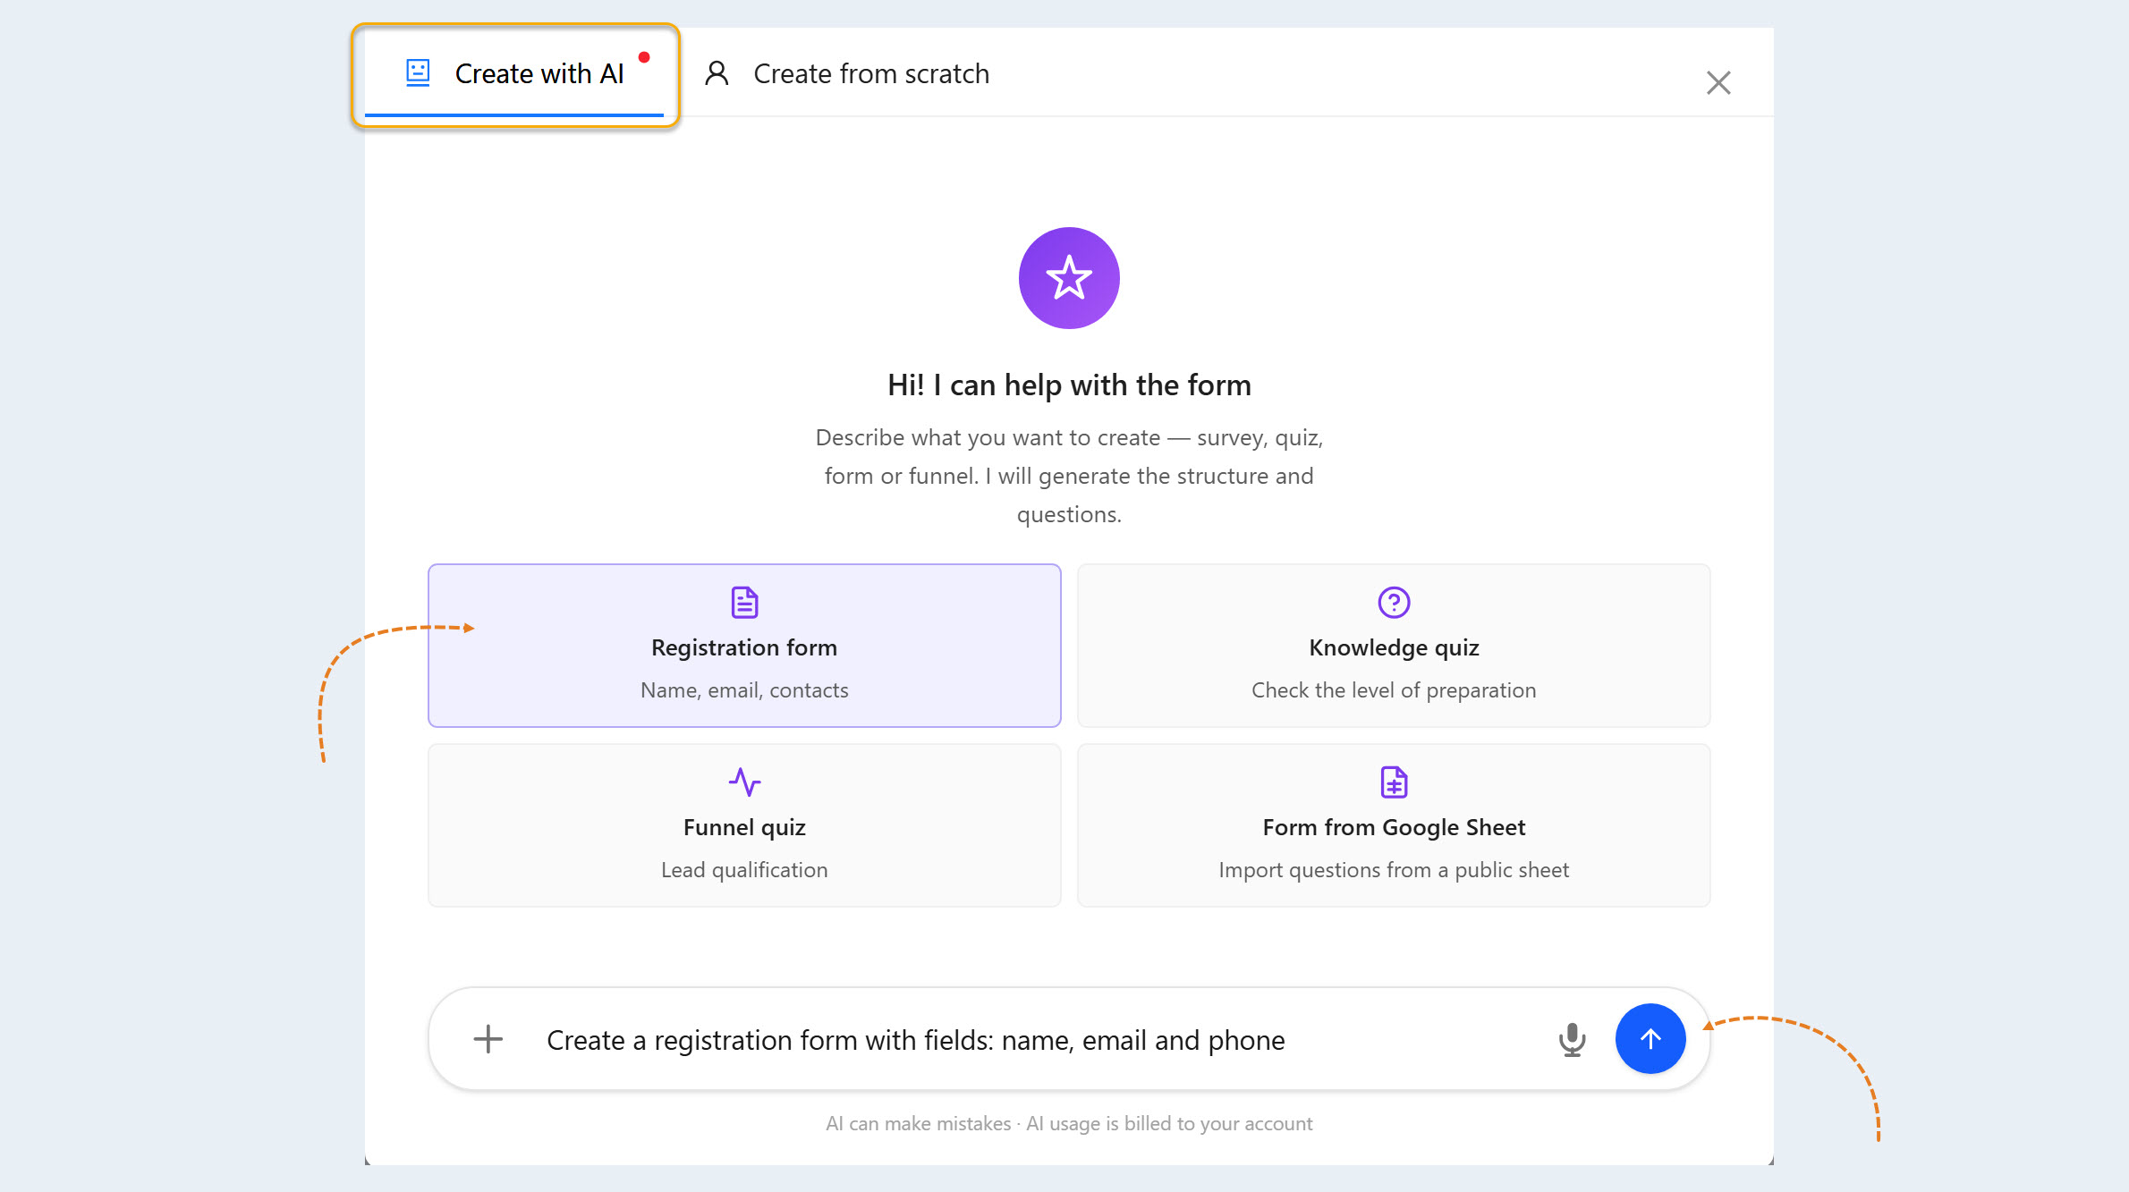Click the document icon on Registration form card
Viewport: 2129px width, 1192px height.
(744, 603)
